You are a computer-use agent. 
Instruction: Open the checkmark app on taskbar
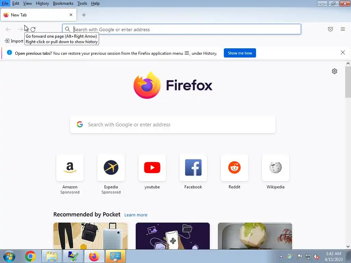tap(73, 256)
